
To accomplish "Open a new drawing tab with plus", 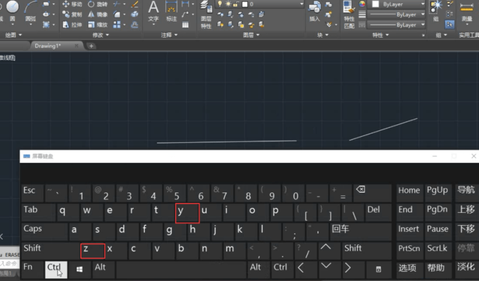I will (x=91, y=46).
